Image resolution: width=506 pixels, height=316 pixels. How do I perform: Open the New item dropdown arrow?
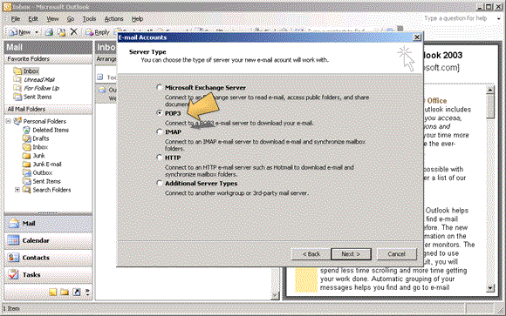coord(37,32)
